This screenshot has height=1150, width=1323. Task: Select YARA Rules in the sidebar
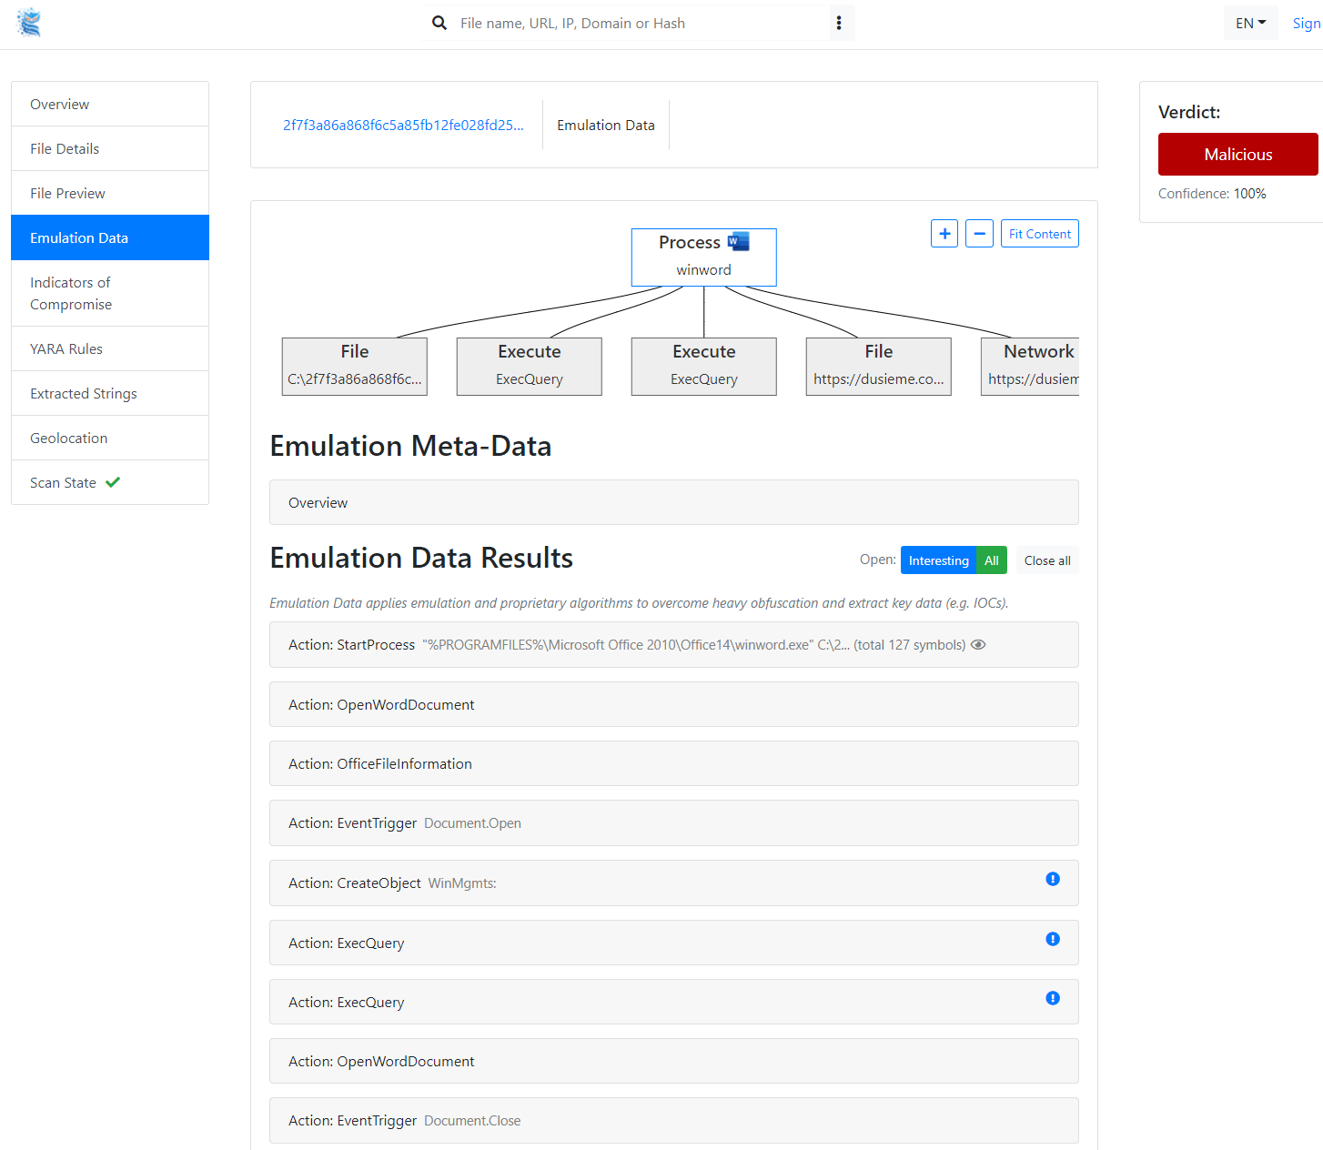pos(66,348)
